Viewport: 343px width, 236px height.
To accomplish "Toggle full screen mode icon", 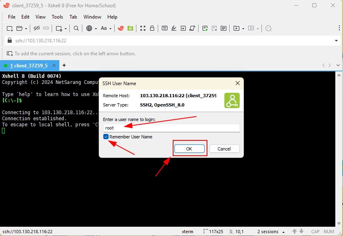I will pyautogui.click(x=142, y=28).
